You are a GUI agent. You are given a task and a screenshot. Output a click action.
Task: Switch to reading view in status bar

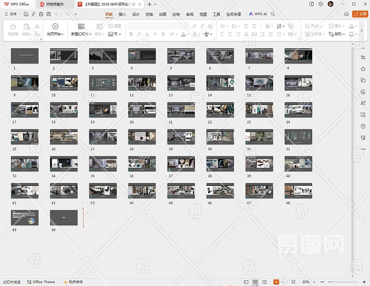click(x=264, y=282)
